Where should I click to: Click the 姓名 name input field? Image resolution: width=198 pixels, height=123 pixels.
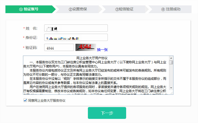[76, 28]
